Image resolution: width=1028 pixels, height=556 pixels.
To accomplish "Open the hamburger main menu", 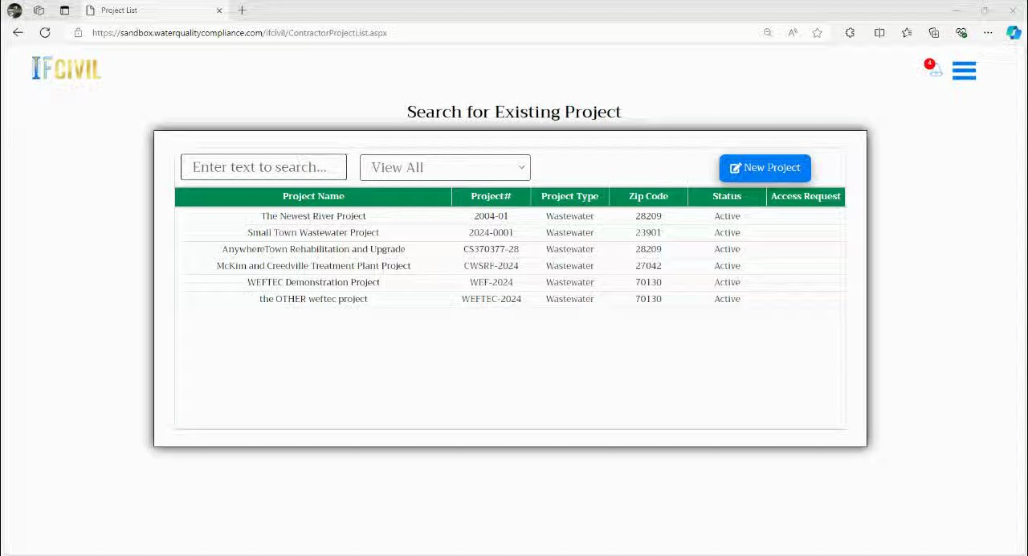I will tap(964, 71).
